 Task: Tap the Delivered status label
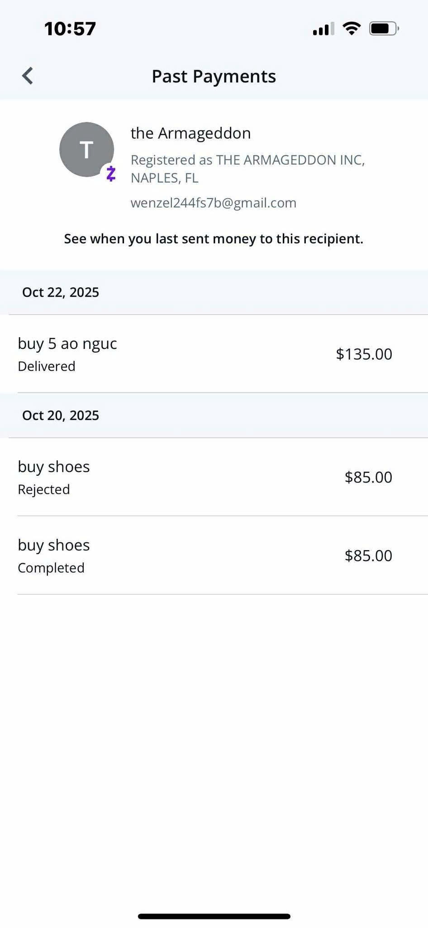(47, 366)
